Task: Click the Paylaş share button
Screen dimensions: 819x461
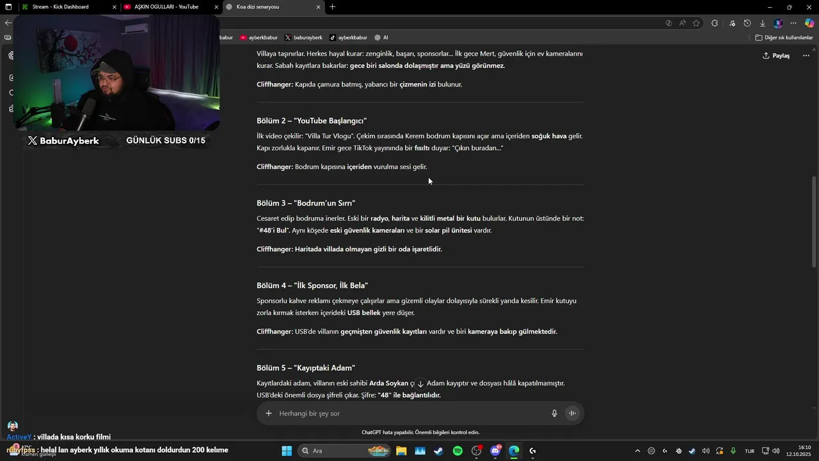Action: 776,56
